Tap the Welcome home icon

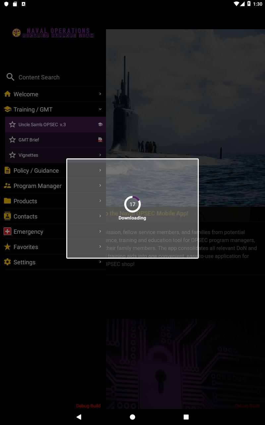tap(7, 94)
